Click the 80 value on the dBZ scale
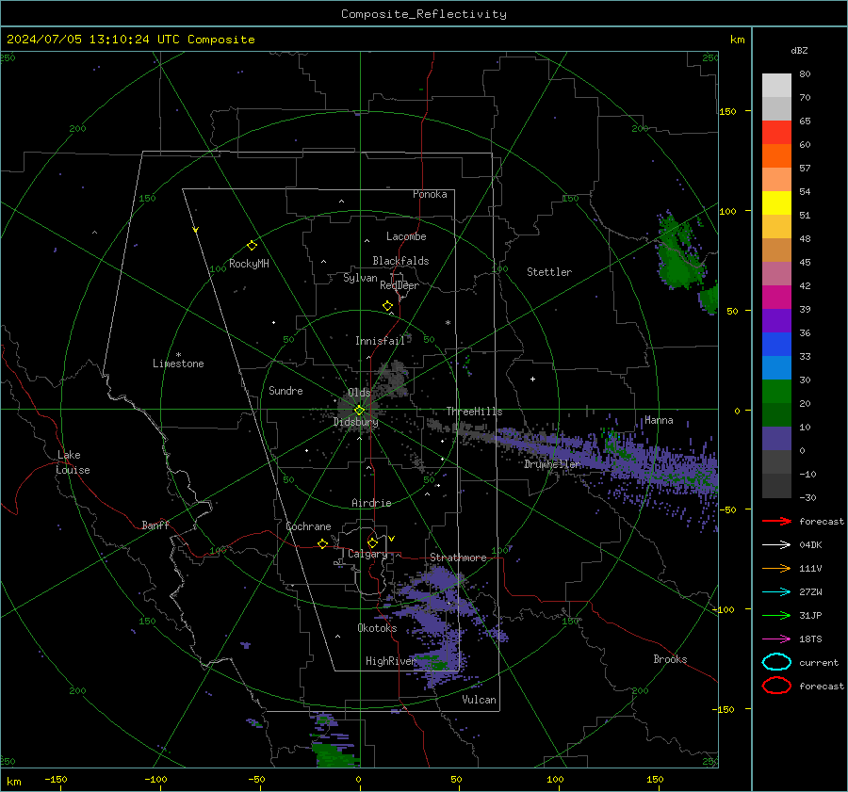Image resolution: width=848 pixels, height=792 pixels. 805,74
